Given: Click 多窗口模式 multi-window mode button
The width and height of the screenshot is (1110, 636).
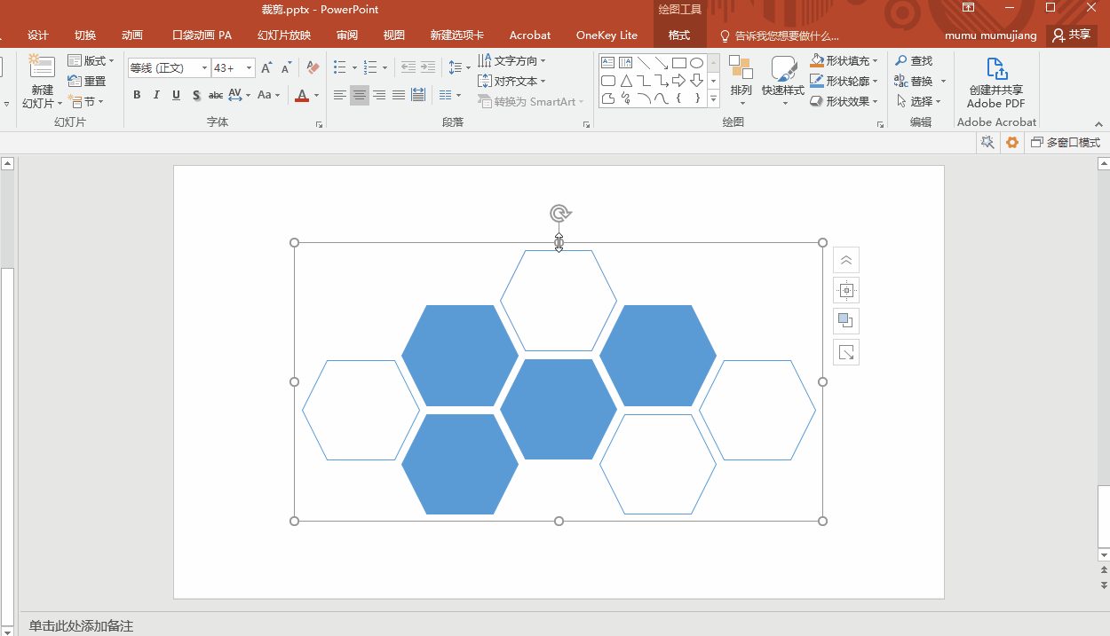Looking at the screenshot, I should [x=1065, y=143].
